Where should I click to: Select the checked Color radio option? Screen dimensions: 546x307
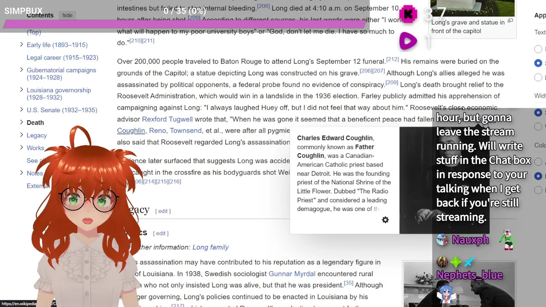pos(538,176)
